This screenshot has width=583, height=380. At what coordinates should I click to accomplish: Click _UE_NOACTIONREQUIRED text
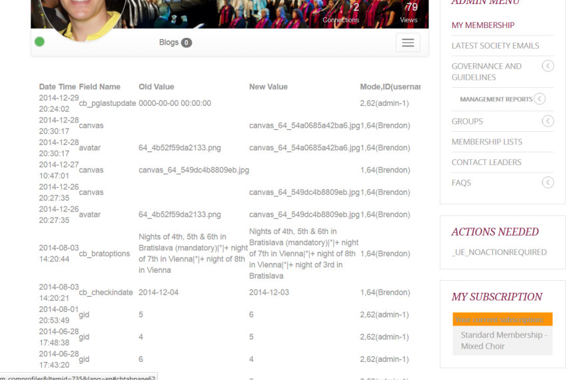[x=499, y=252]
